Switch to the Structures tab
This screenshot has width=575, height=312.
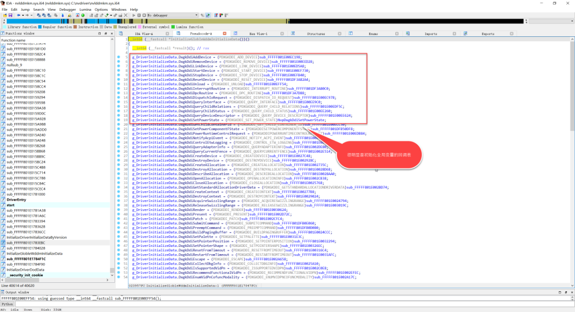click(x=316, y=34)
